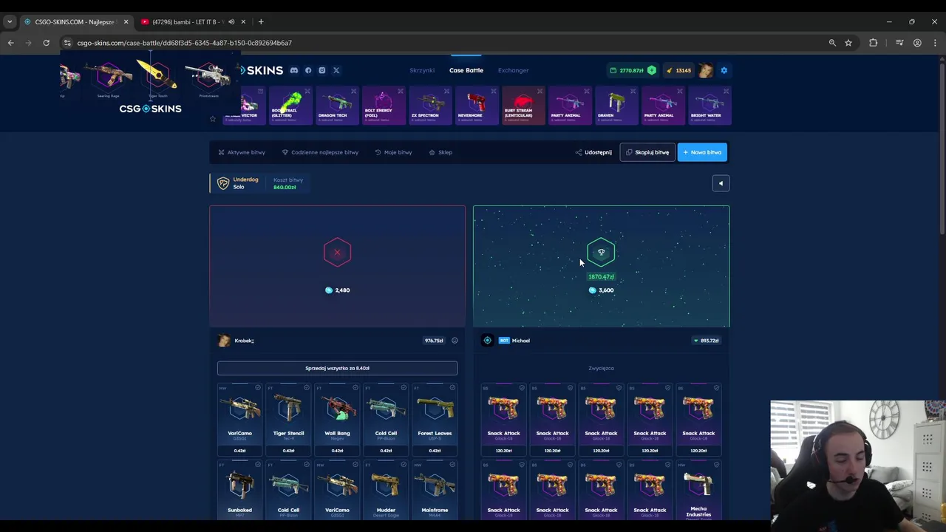Viewport: 946px width, 532px height.
Task: Select the Case Battle nav tab
Action: 466,70
